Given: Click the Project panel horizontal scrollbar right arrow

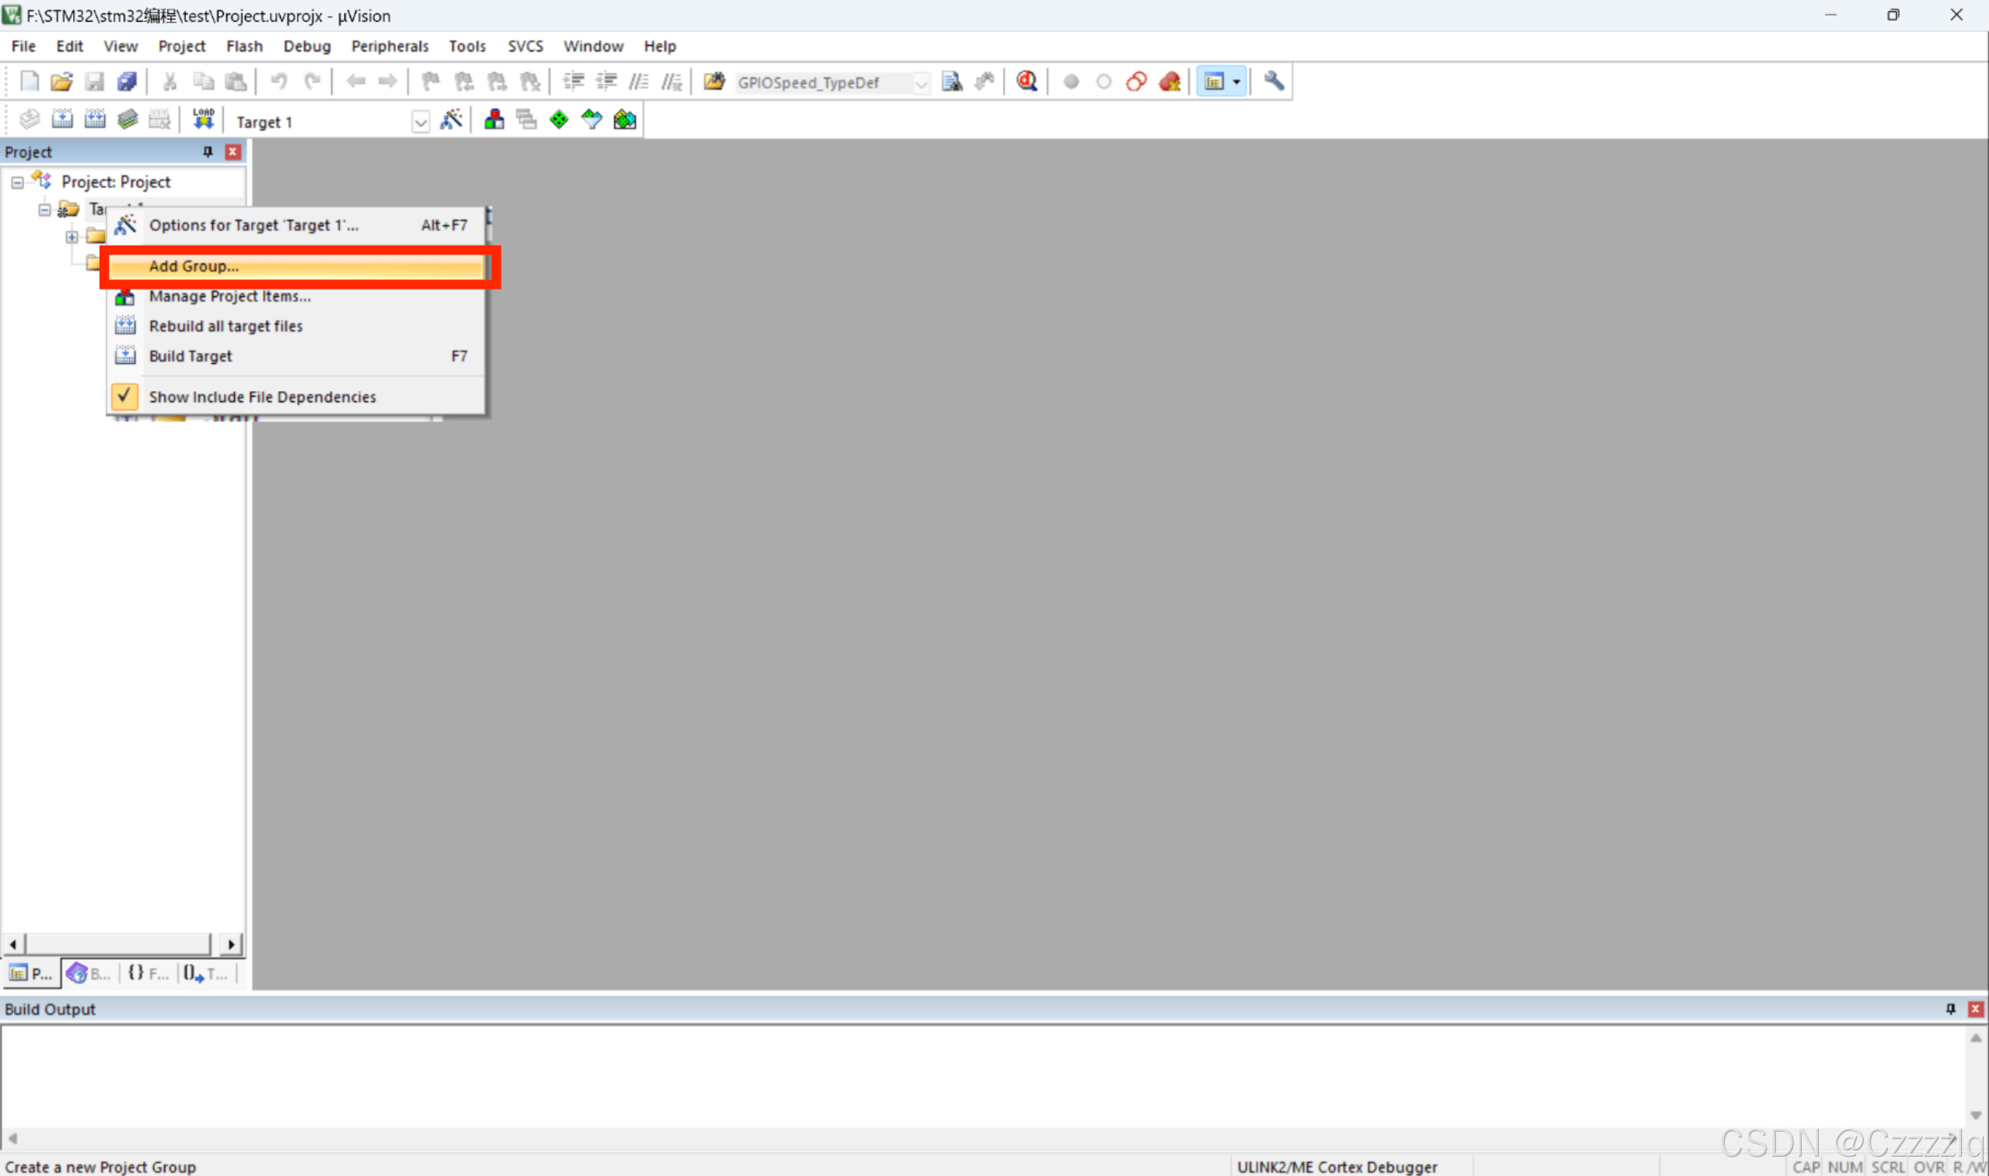Looking at the screenshot, I should (231, 944).
